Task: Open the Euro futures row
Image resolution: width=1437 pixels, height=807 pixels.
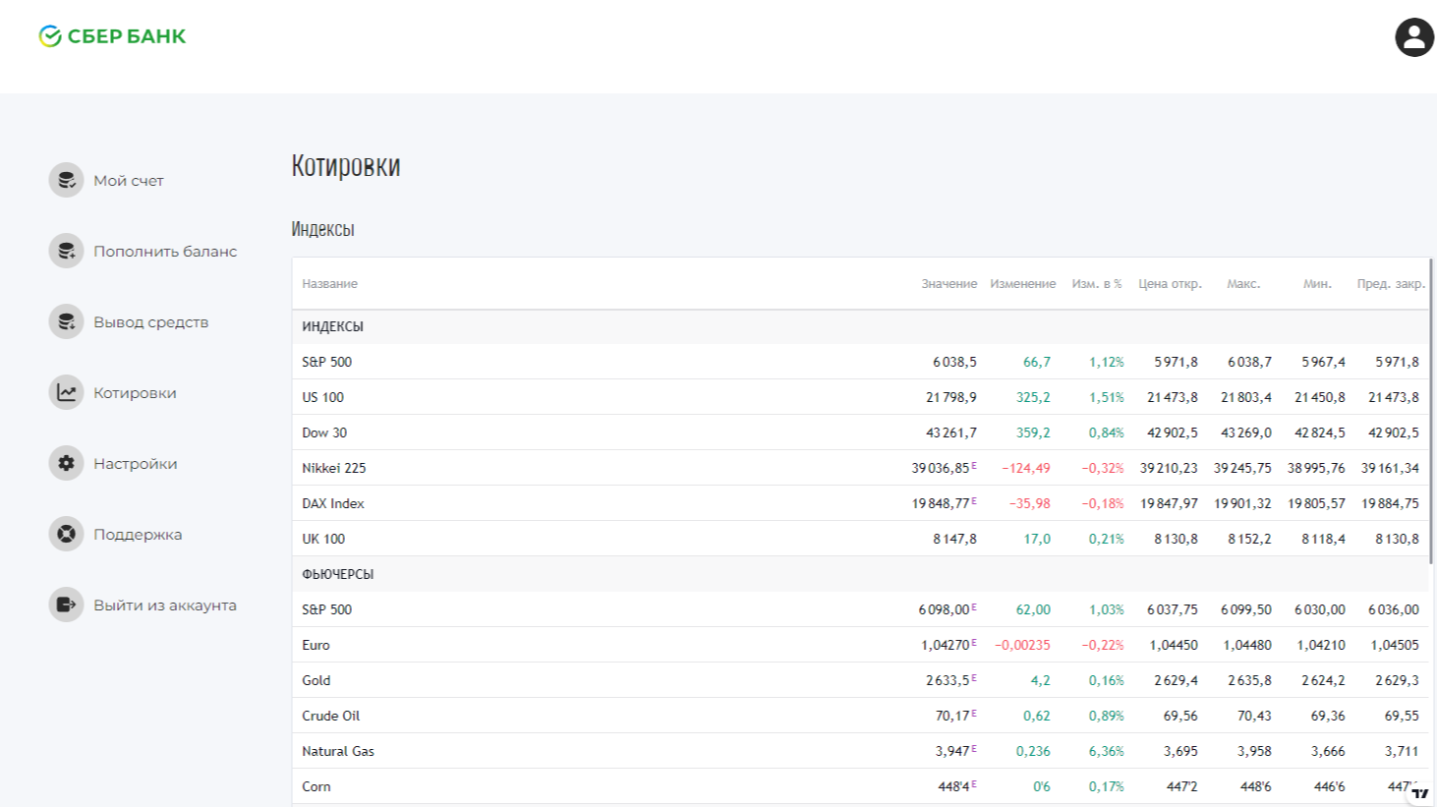Action: point(860,645)
